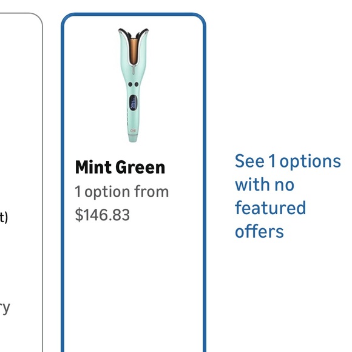352x352 pixels.
Task: Click the $146.83 price text
Action: 103,215
